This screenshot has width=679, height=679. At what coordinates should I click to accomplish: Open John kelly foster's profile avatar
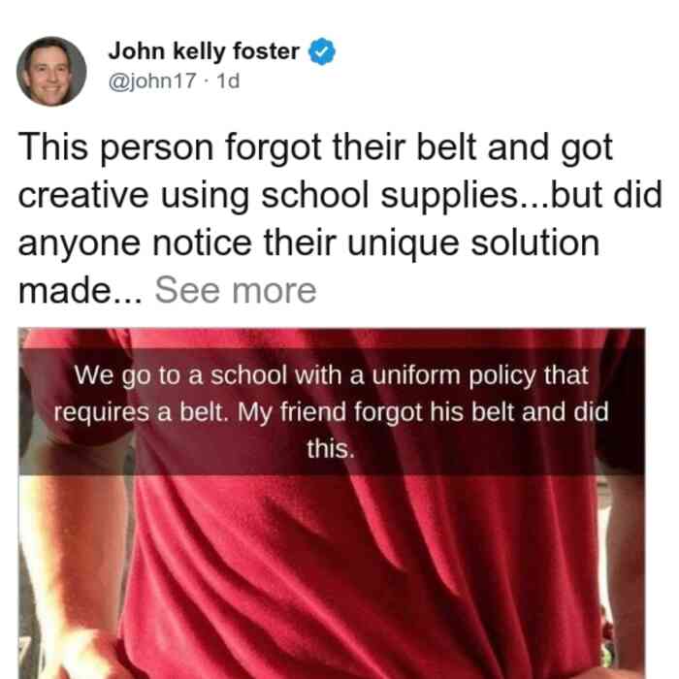coord(51,72)
